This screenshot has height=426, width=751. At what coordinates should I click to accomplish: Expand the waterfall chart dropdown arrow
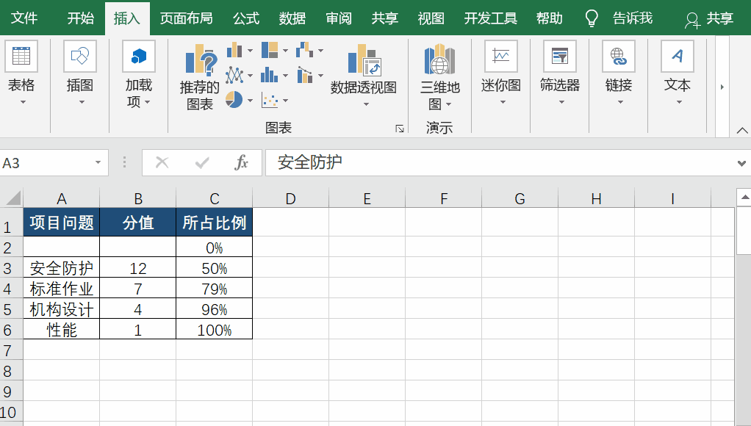tap(320, 50)
